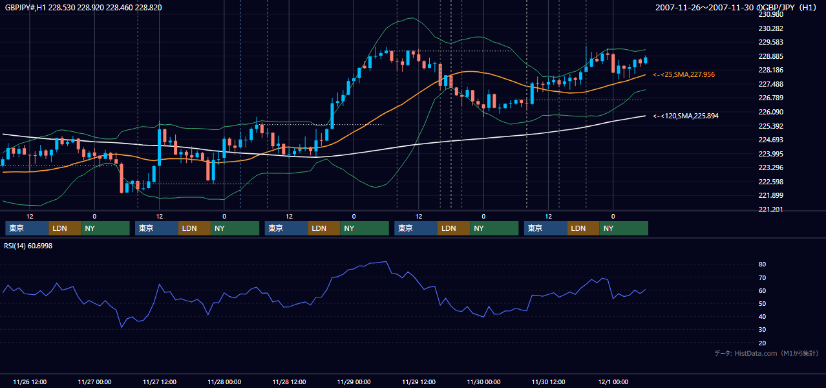Select the NY session box for 11/30
826x388 pixels.
[624, 228]
